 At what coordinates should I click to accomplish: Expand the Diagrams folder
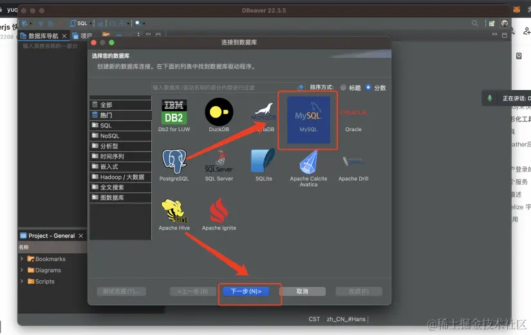click(22, 270)
